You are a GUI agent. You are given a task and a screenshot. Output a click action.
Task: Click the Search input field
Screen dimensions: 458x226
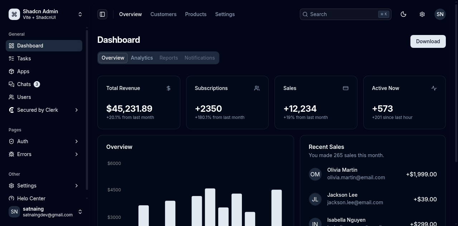pos(346,14)
